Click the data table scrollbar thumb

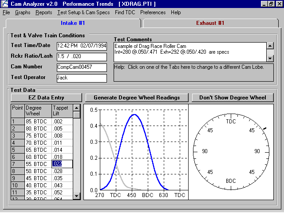pyautogui.click(x=77, y=115)
